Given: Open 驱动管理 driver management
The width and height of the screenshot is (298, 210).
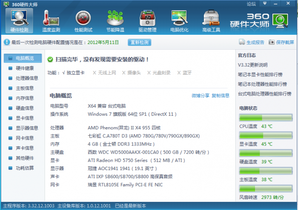Looking at the screenshot, I should (147, 21).
